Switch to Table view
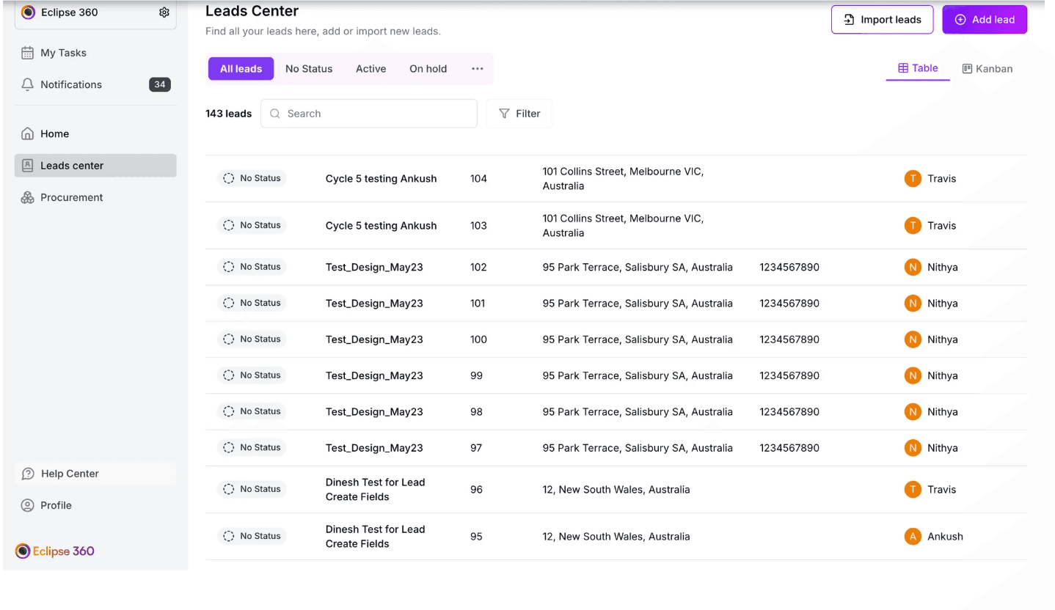 918,68
